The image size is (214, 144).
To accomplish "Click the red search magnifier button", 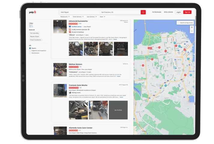I will 143,12.
